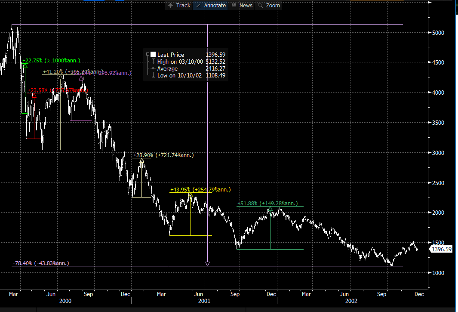Click the 2002 year label on time axis

(x=351, y=301)
